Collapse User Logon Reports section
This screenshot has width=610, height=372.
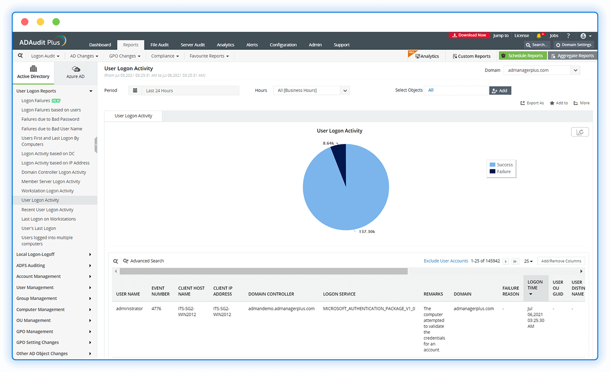(x=91, y=91)
